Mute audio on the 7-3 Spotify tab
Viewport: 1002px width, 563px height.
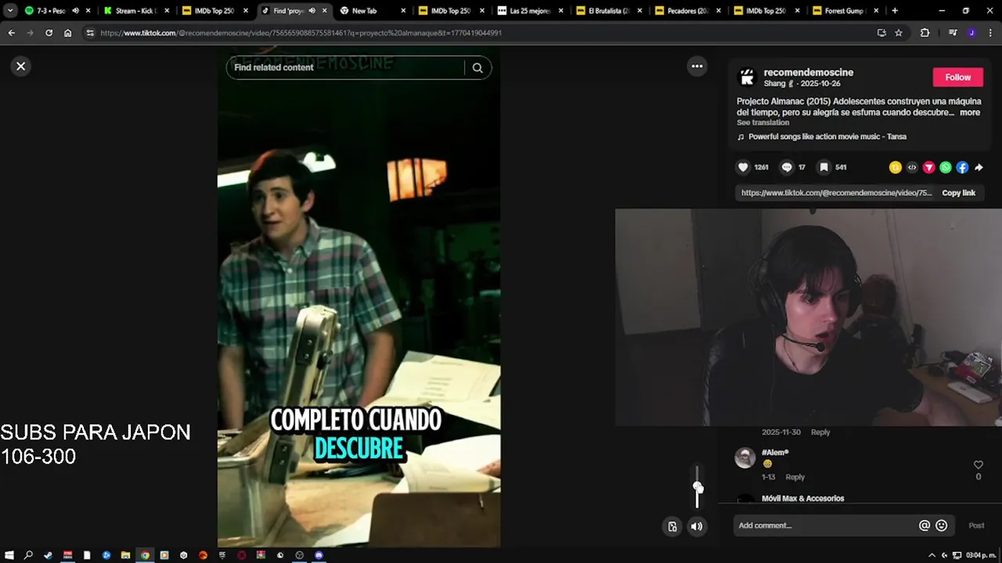tap(75, 11)
